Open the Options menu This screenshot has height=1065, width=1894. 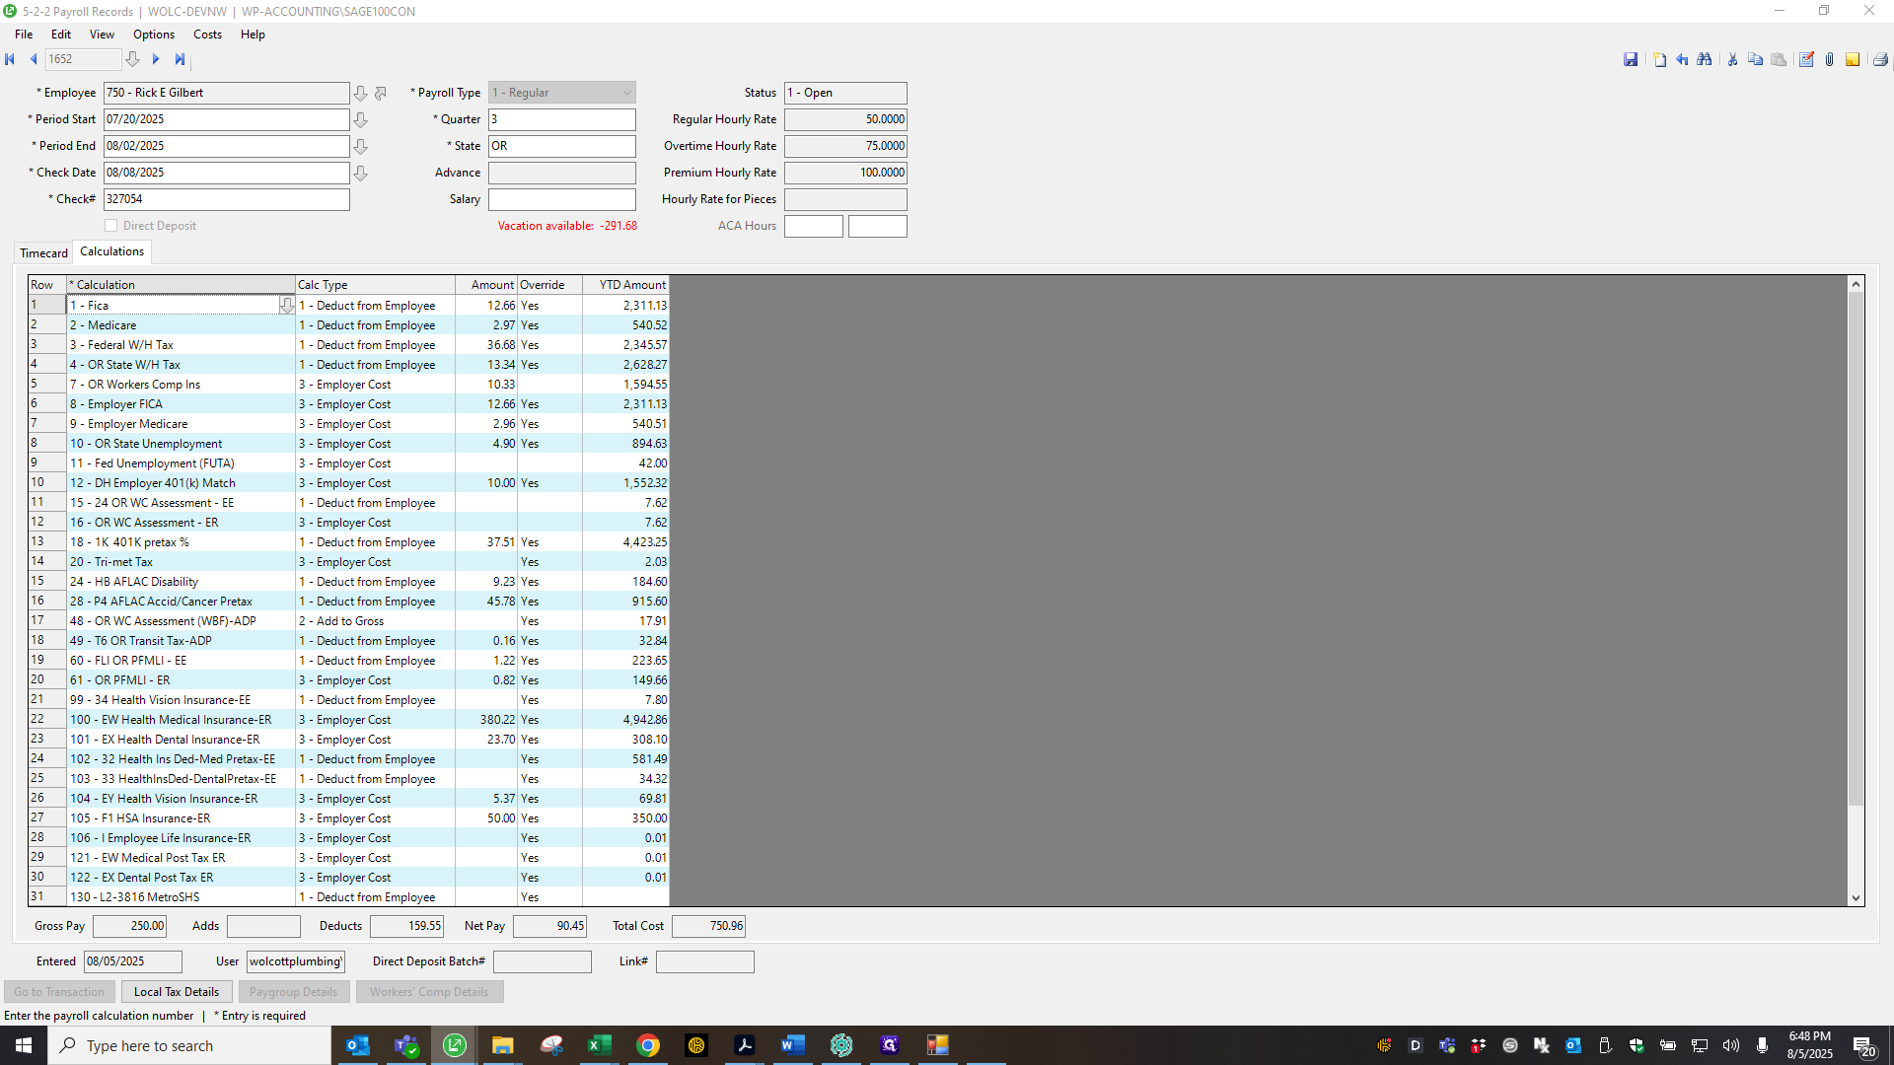(x=154, y=35)
